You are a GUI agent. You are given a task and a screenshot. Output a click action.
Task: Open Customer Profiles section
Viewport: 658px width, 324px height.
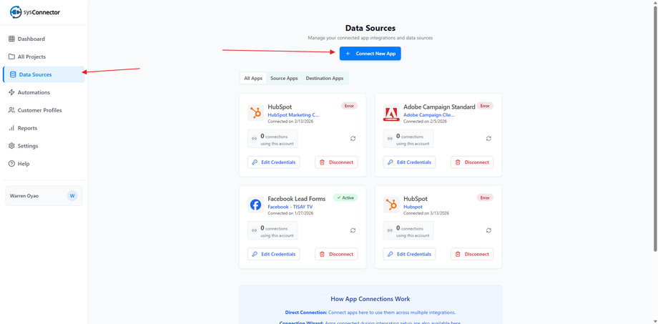tap(39, 110)
